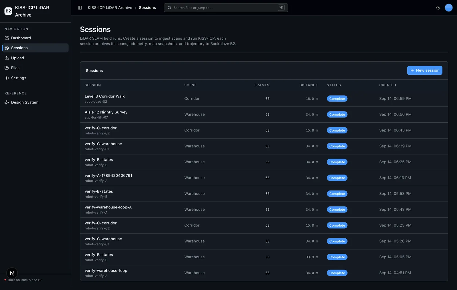Click the Upload arrow icon
Screen dimensions: 457x290
pyautogui.click(x=7, y=58)
